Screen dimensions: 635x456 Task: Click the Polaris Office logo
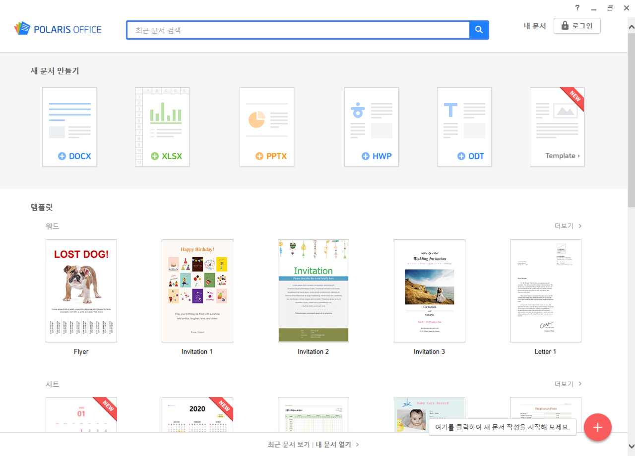(x=58, y=29)
